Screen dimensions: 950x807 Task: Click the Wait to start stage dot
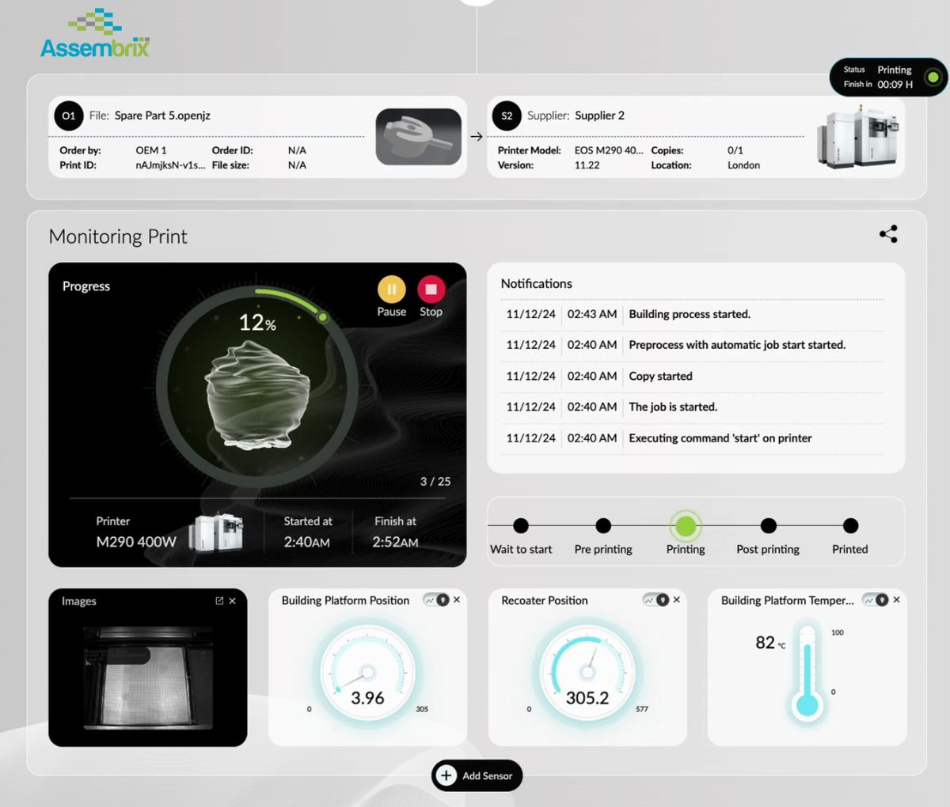521,526
